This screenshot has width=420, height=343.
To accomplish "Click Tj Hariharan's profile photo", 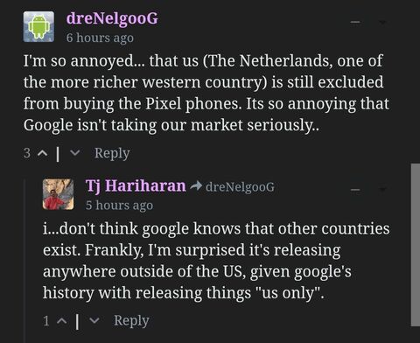I will tap(58, 194).
